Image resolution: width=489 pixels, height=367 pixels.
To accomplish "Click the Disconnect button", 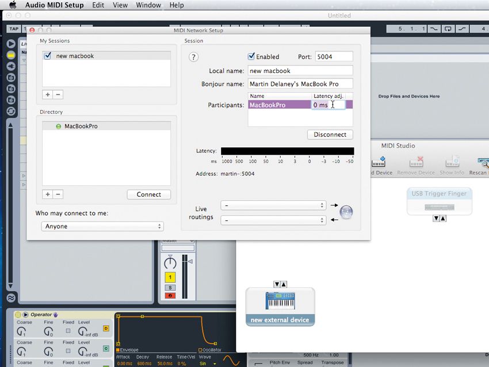I will pos(330,134).
